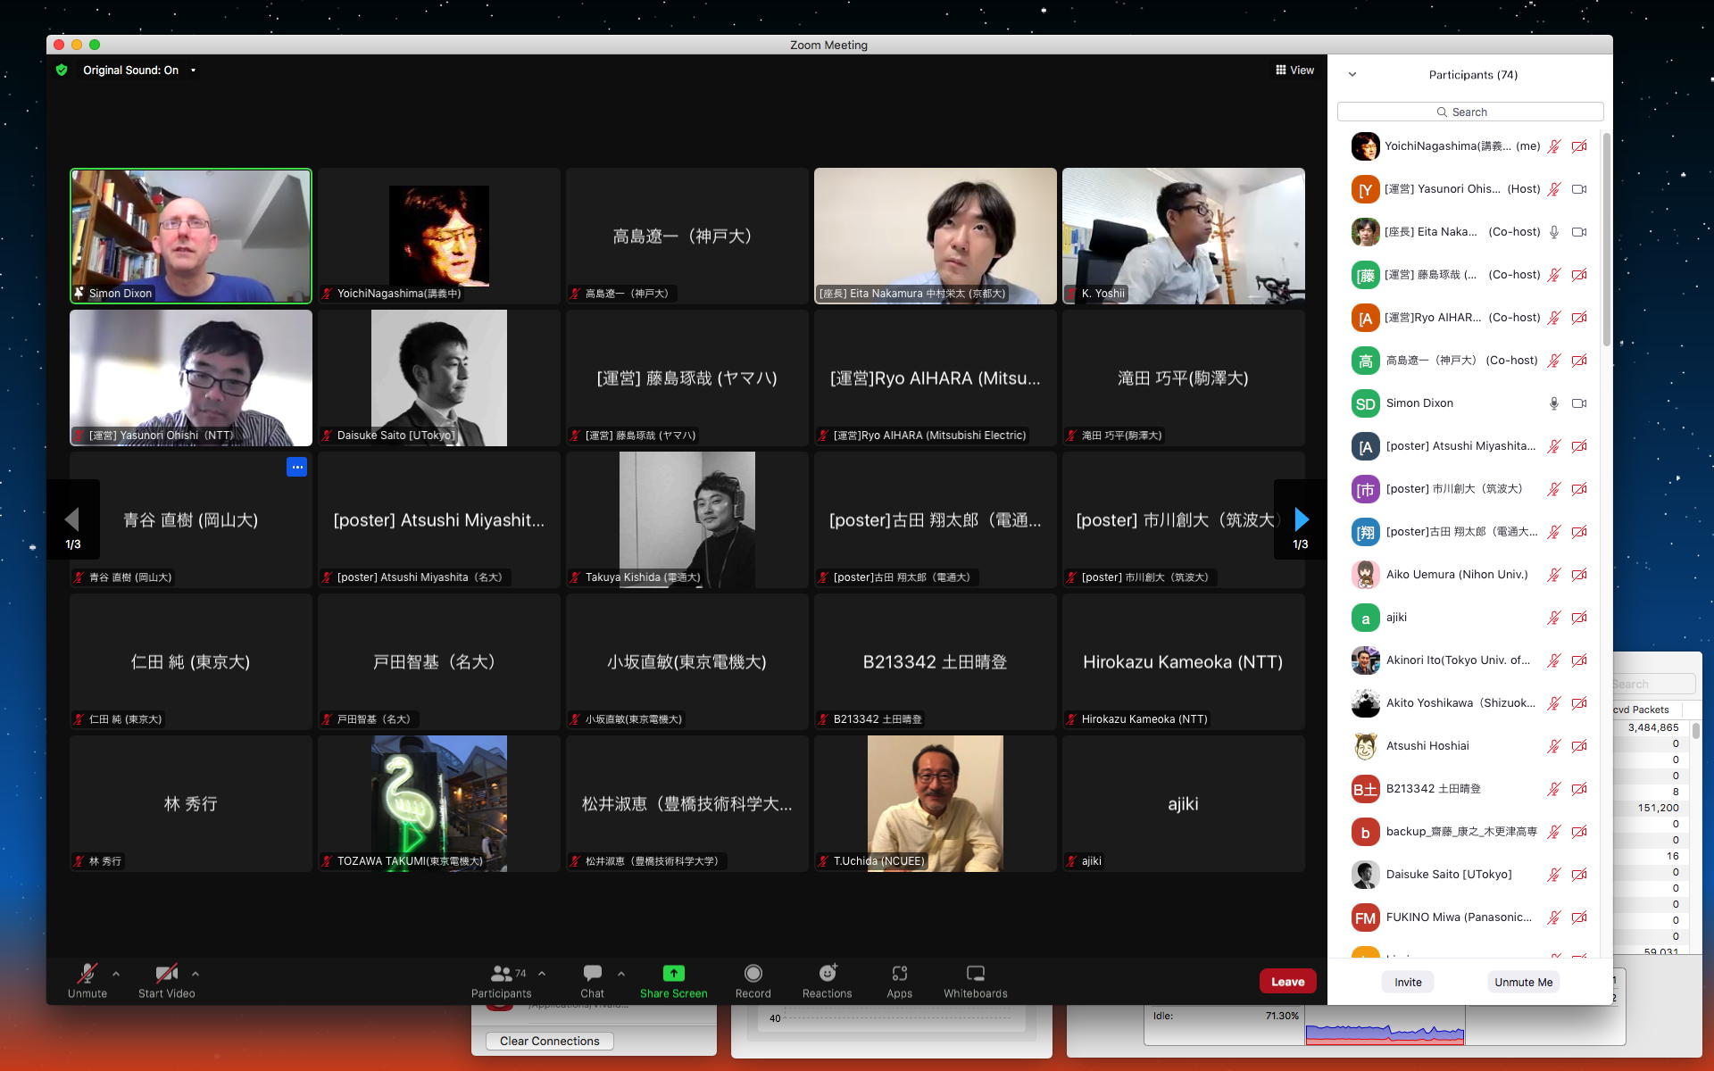Screen dimensions: 1714x1071
Task: Go to next gallery page arrow
Action: 1301,519
